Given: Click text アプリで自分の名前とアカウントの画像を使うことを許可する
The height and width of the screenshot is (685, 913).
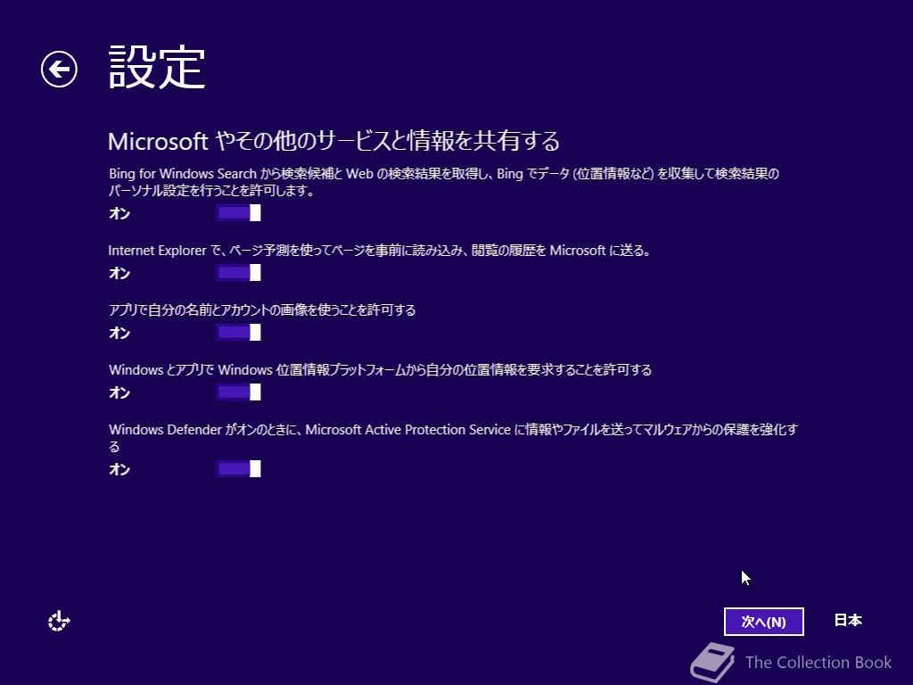Looking at the screenshot, I should click(x=262, y=309).
